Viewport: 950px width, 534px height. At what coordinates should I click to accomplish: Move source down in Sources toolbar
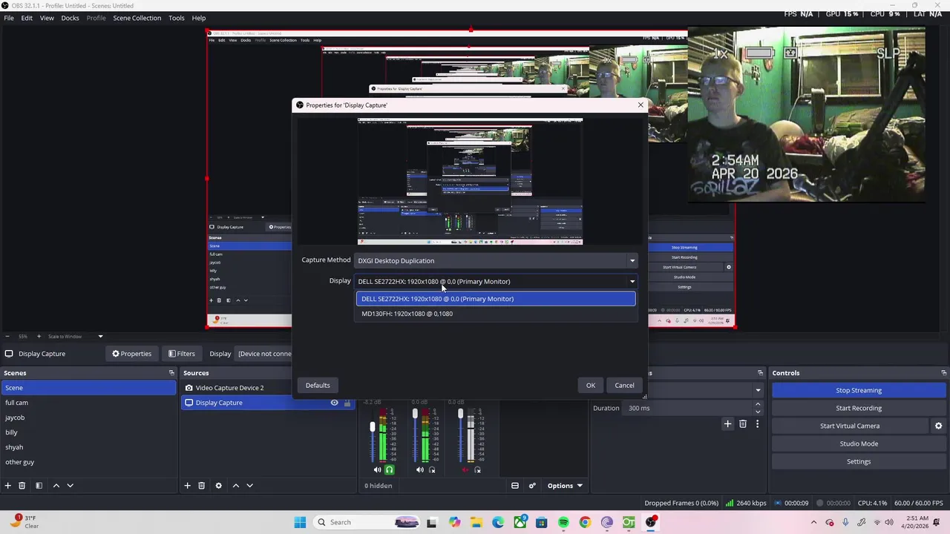coord(250,486)
